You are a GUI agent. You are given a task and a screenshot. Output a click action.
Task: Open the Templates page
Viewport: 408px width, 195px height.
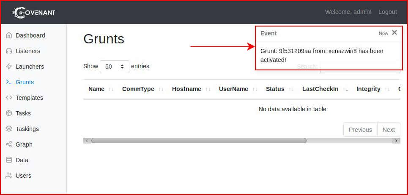pos(29,98)
